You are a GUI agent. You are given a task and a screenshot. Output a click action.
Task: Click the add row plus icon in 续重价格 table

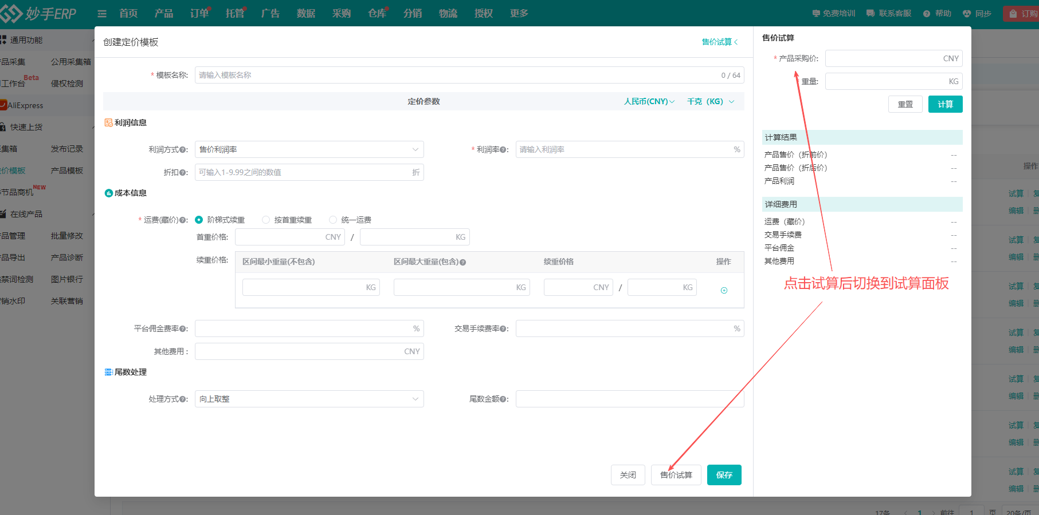724,291
